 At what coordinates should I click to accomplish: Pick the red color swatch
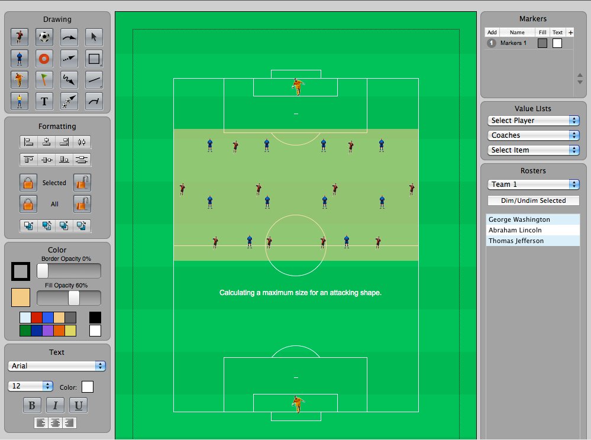[x=37, y=318]
